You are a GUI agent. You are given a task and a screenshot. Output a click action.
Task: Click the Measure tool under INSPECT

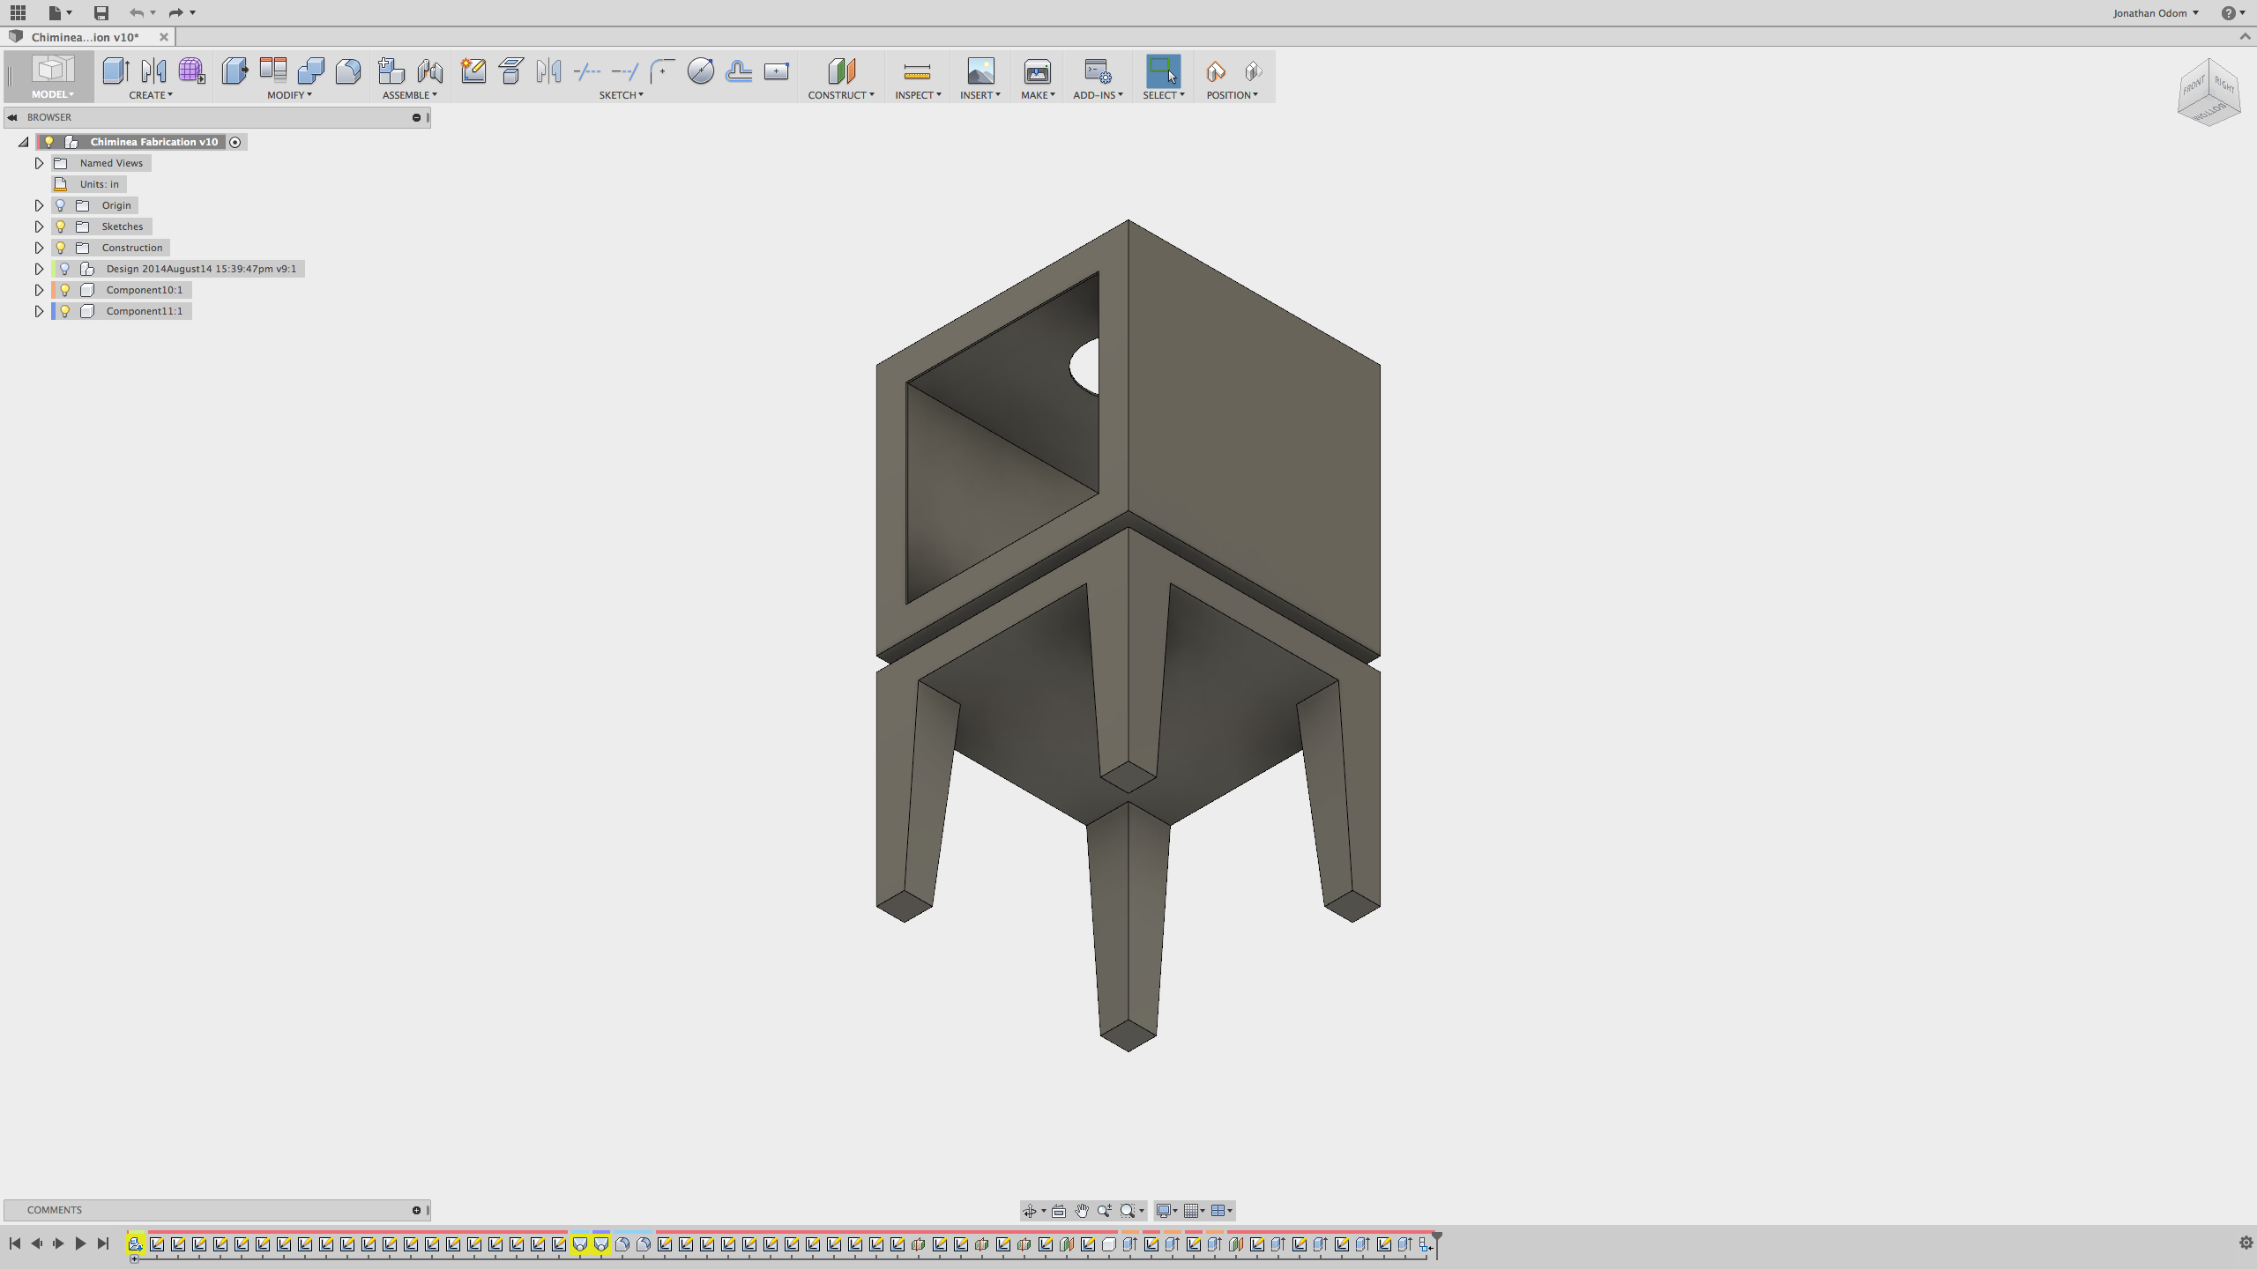point(917,71)
